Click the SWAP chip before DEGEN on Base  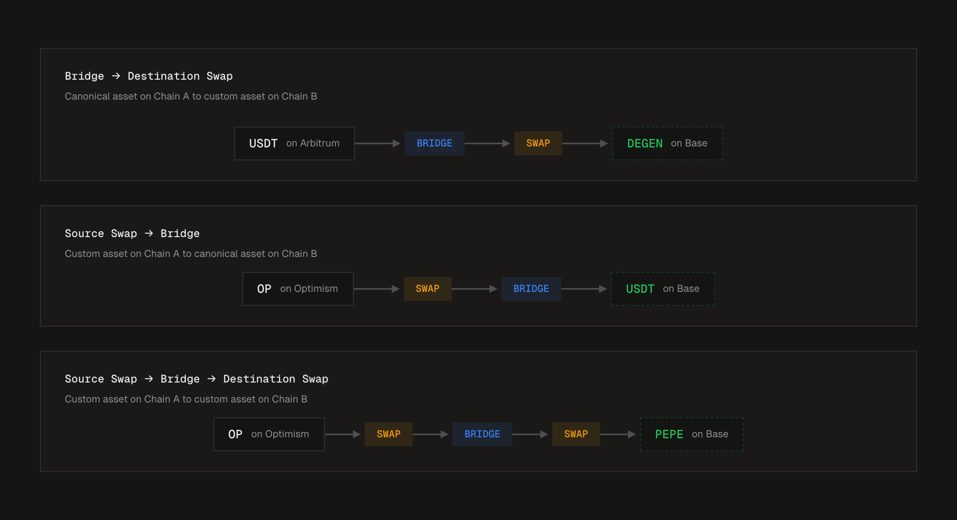click(538, 143)
